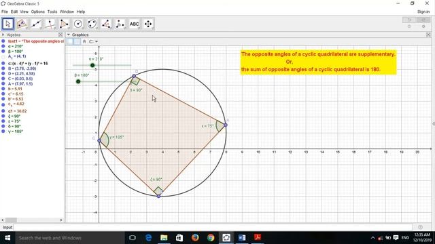Expand the Algebra panel style bar arrow
This screenshot has height=244, width=435.
(x=3, y=35)
